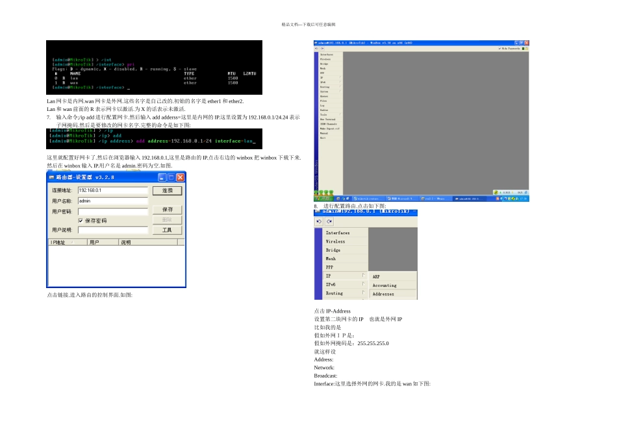
Task: Expand the System arrow in the full WinBox sidebar
Action: (340, 91)
